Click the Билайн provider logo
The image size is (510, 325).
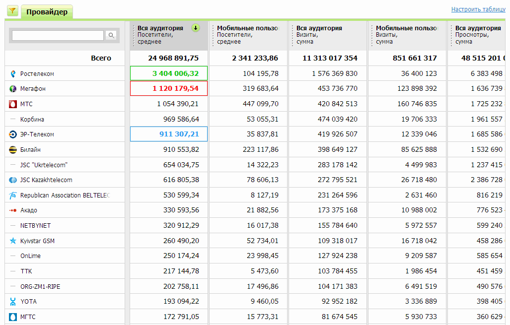pyautogui.click(x=13, y=149)
